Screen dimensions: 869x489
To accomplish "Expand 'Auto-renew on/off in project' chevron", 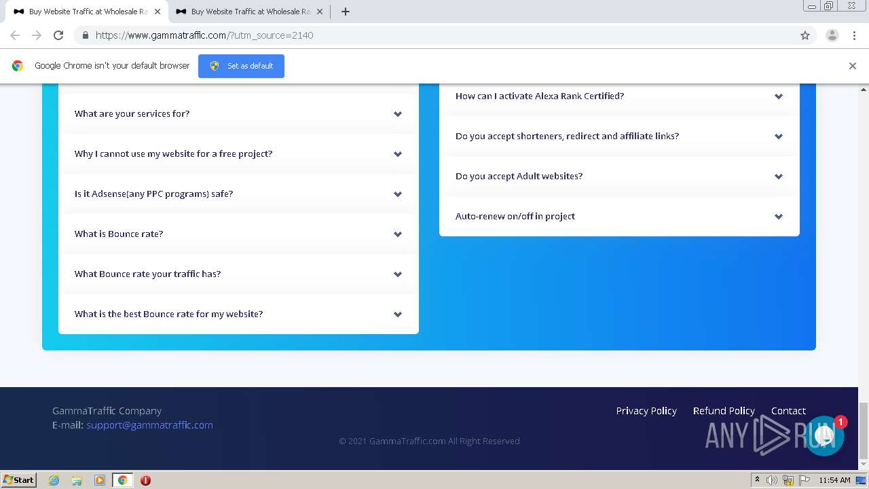I will 779,217.
